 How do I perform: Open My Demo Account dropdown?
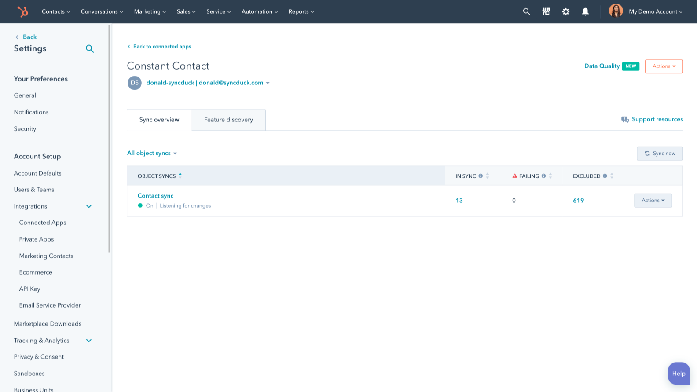pyautogui.click(x=656, y=11)
